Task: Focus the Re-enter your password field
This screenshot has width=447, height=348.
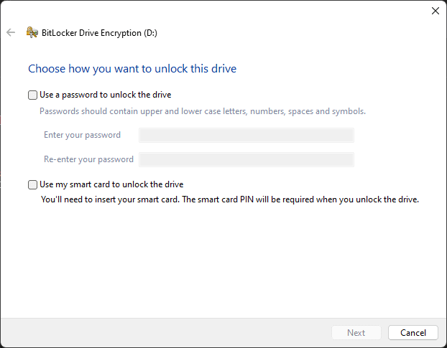Action: coord(246,159)
